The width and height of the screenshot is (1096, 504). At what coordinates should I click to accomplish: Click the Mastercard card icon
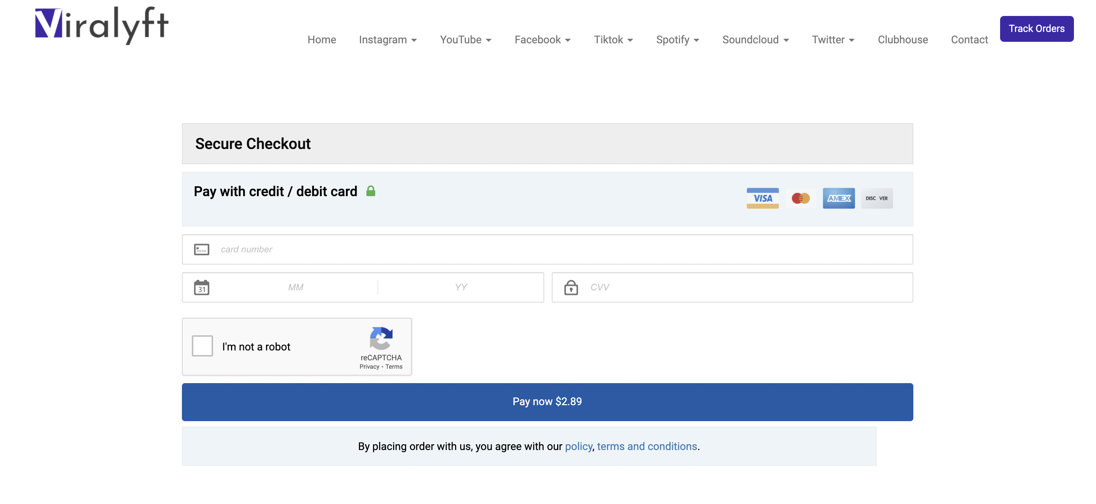point(800,198)
